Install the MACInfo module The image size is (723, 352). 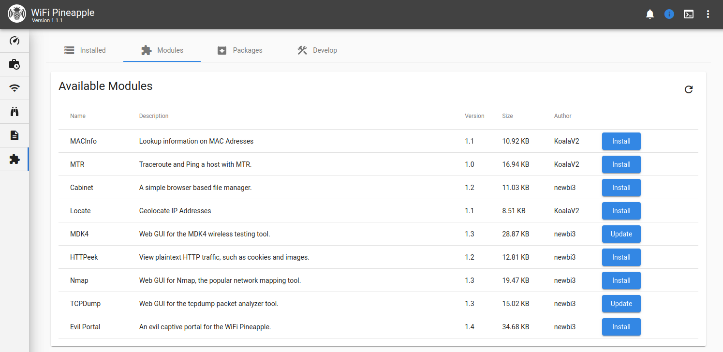pyautogui.click(x=621, y=141)
